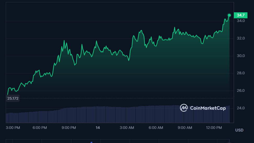The height and width of the screenshot is (143, 254).
Task: Click the 9:00 PM time axis label
Action: (69, 128)
